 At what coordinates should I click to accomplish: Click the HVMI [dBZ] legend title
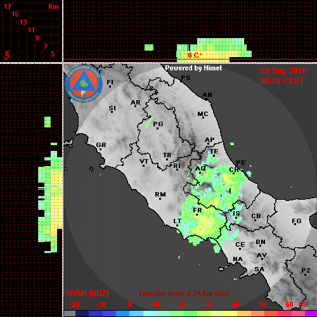(x=87, y=294)
